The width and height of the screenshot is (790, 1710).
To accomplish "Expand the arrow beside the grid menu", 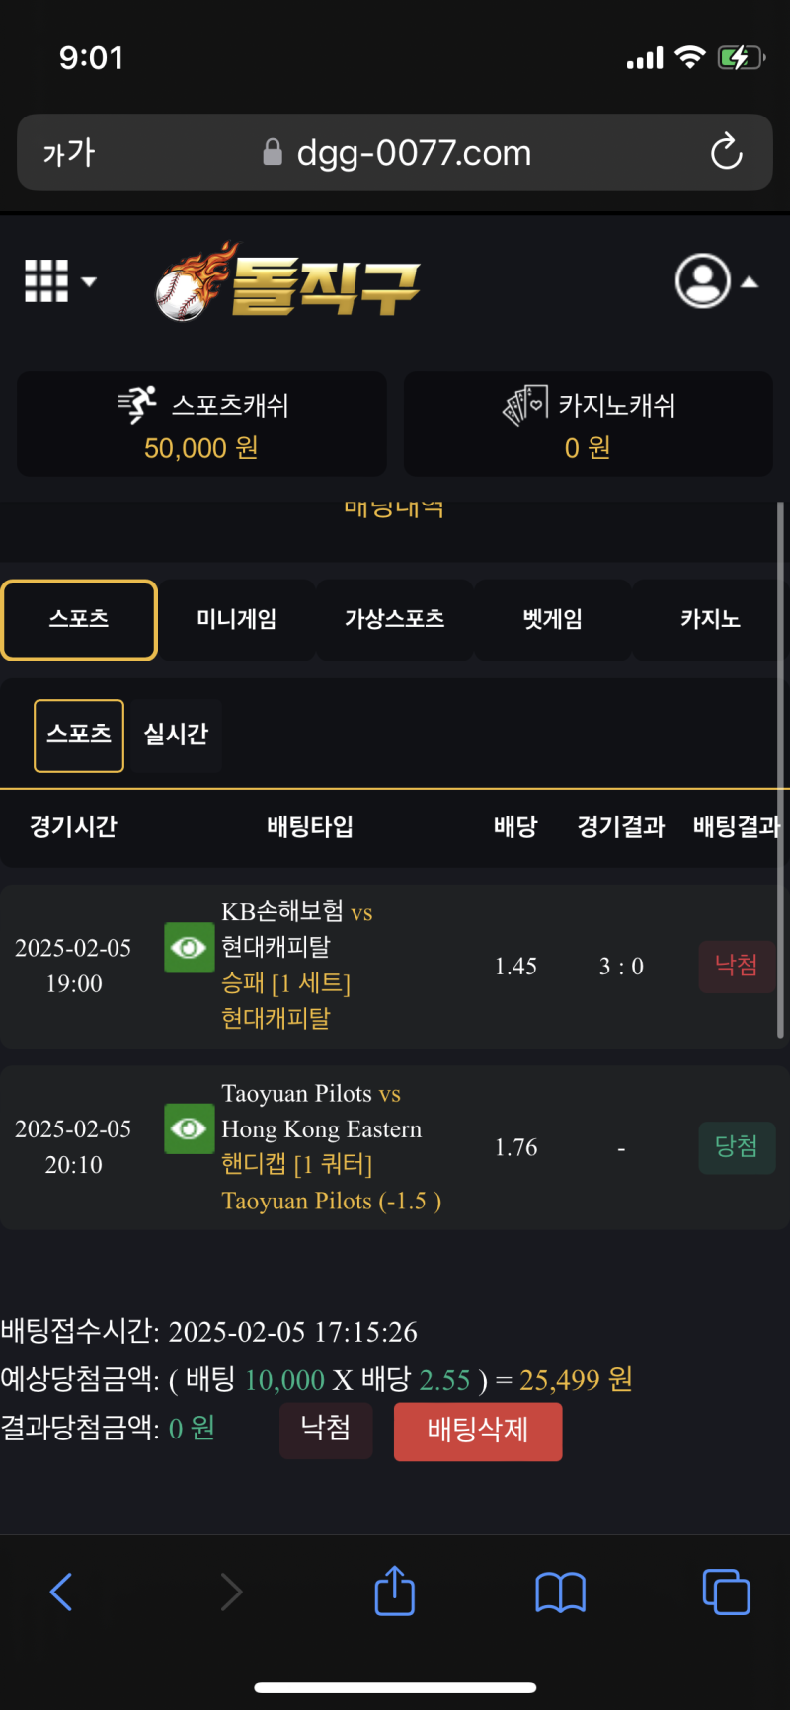I will tap(89, 281).
